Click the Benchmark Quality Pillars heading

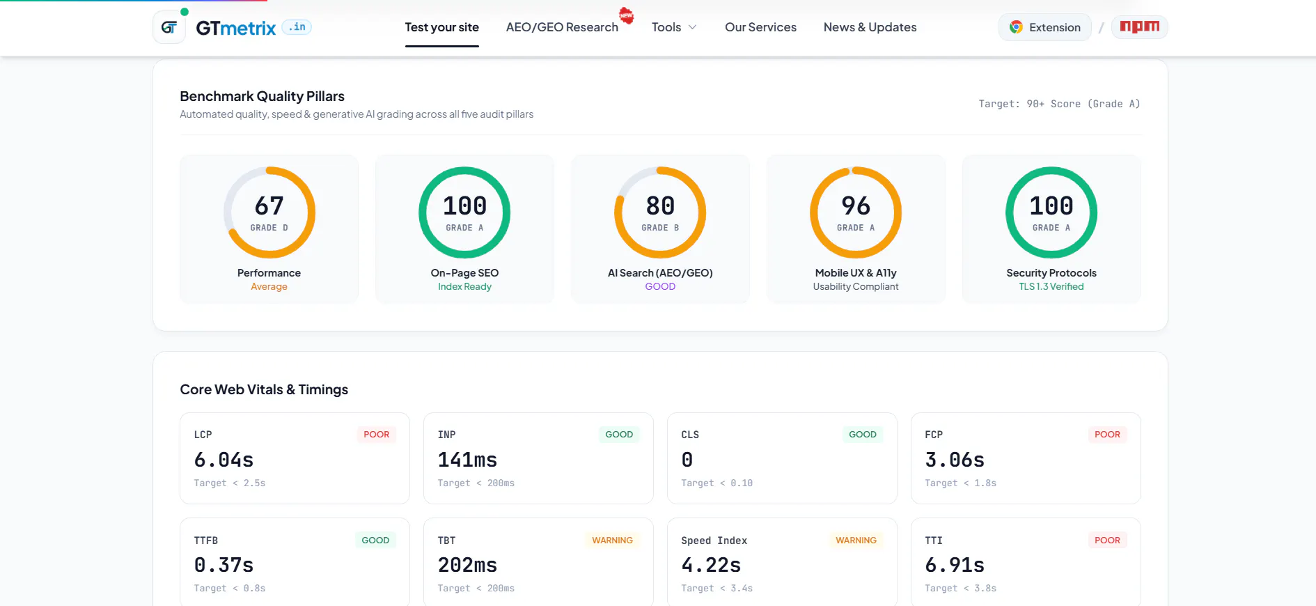pyautogui.click(x=263, y=96)
